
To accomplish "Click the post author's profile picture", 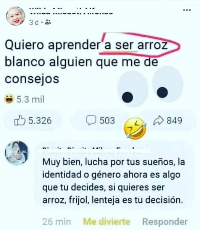I will tap(16, 16).
